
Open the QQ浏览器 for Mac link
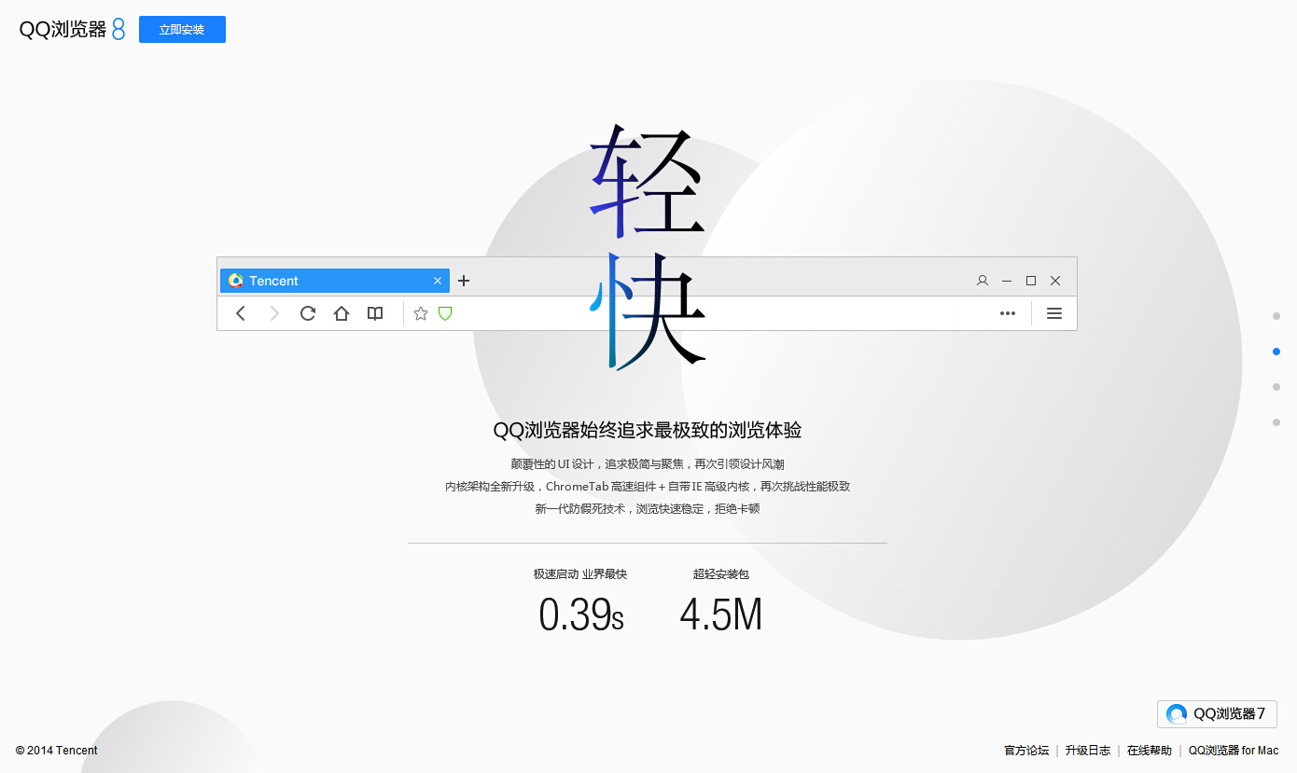(1234, 751)
